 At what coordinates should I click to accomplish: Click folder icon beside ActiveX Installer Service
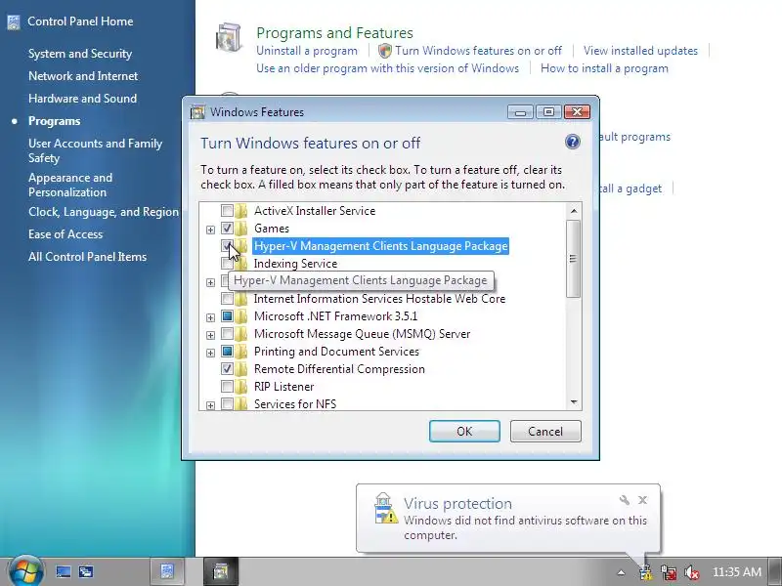click(x=241, y=211)
